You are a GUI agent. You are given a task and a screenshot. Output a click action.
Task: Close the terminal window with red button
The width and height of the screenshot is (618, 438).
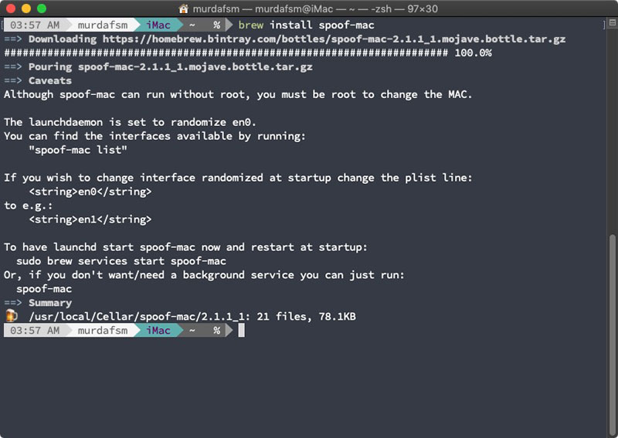11,8
